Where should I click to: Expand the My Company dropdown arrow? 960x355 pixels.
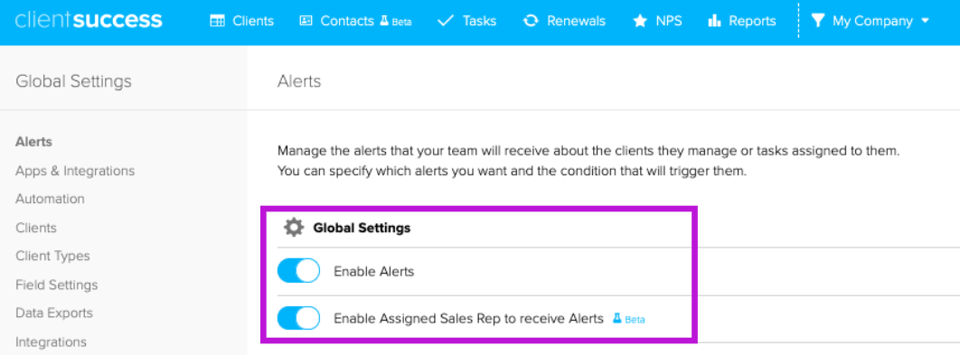pyautogui.click(x=925, y=21)
